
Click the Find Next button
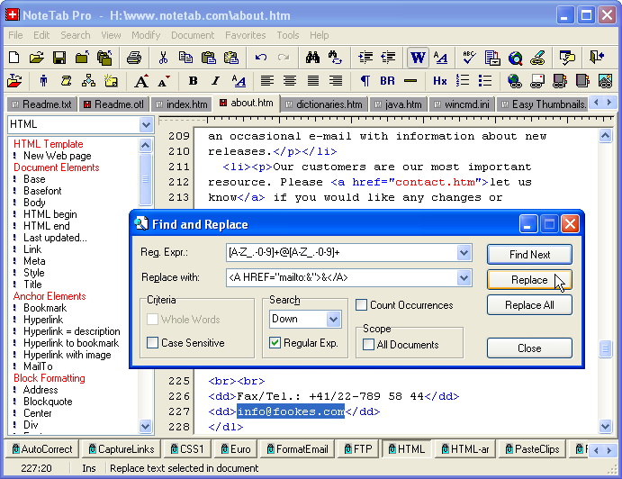[529, 255]
